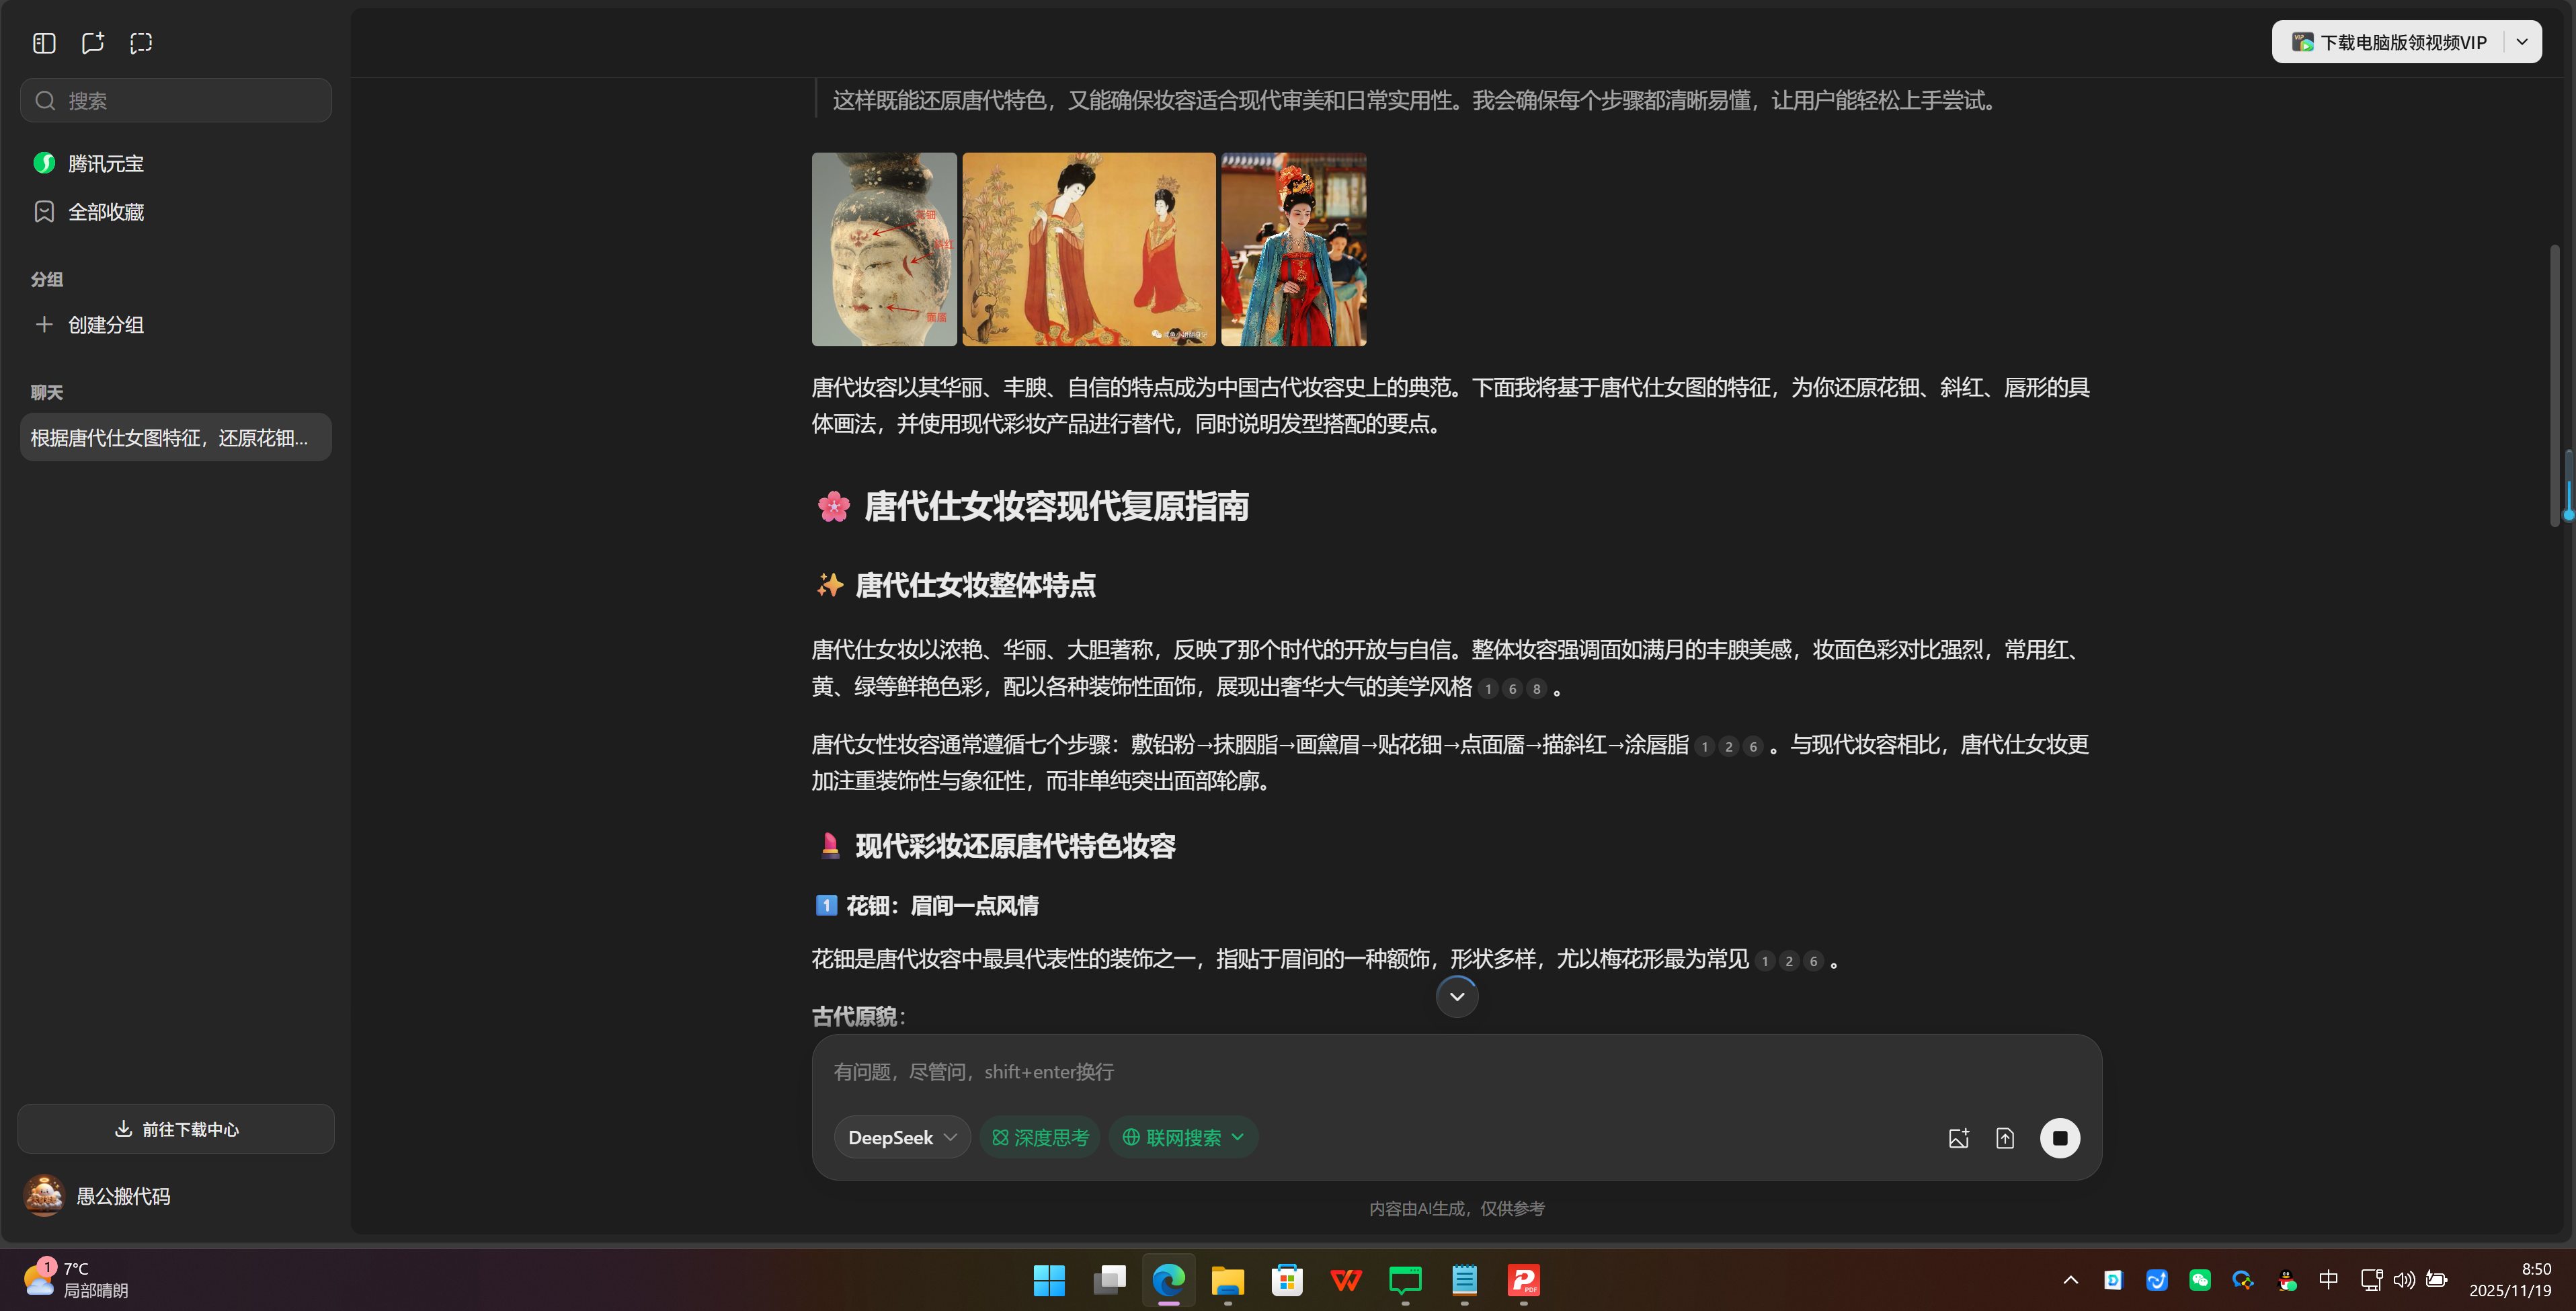2576x1311 pixels.
Task: Open the DeepSeek model selector dropdown
Action: [900, 1137]
